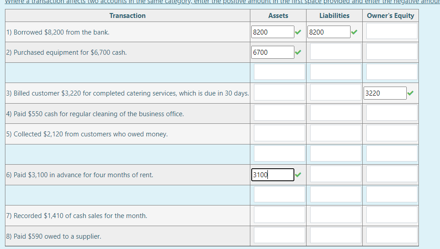Click green checkmark beside Assets 3100
Viewport: 440px width, 249px height.
pos(298,175)
